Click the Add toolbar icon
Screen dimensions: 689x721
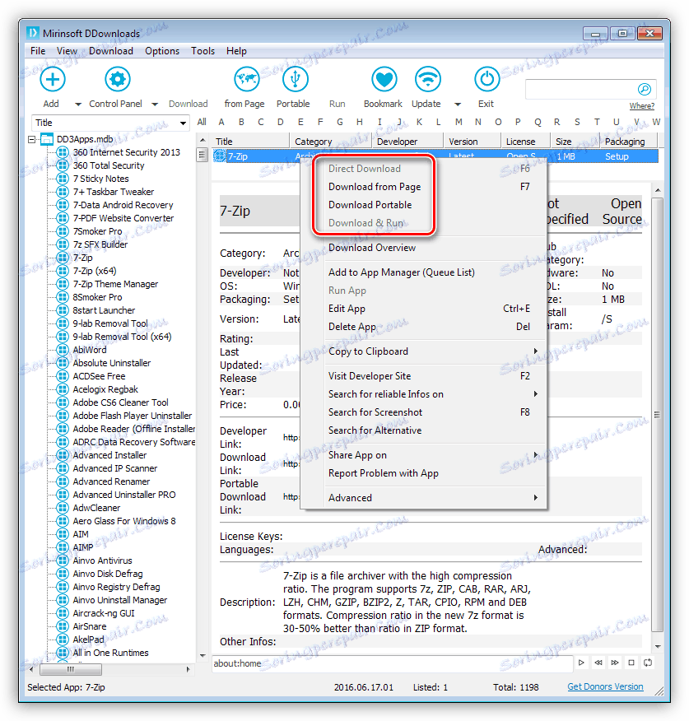coord(53,79)
